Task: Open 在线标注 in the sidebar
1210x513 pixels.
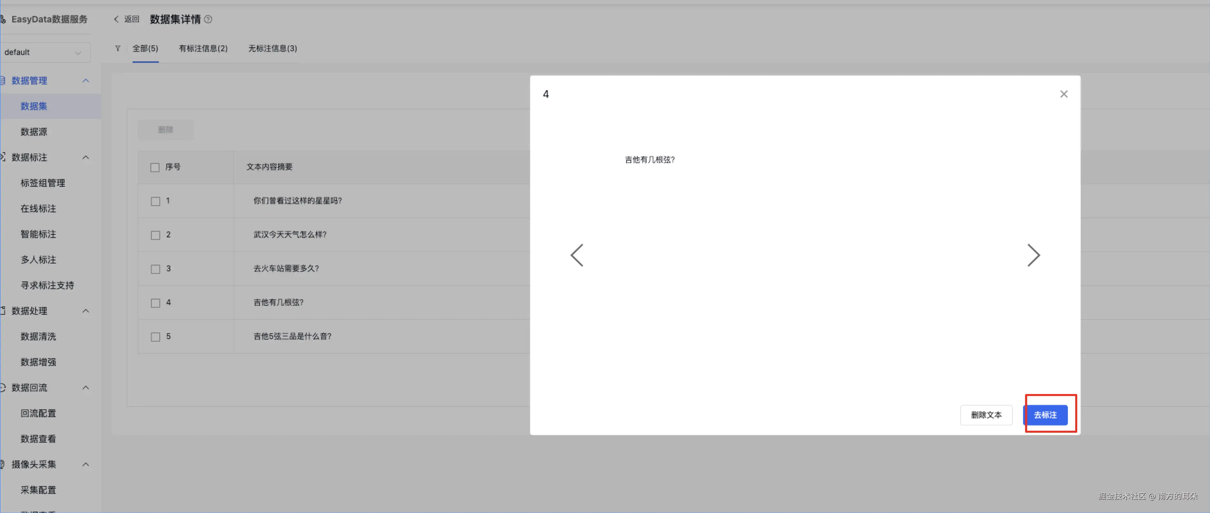Action: pos(38,209)
